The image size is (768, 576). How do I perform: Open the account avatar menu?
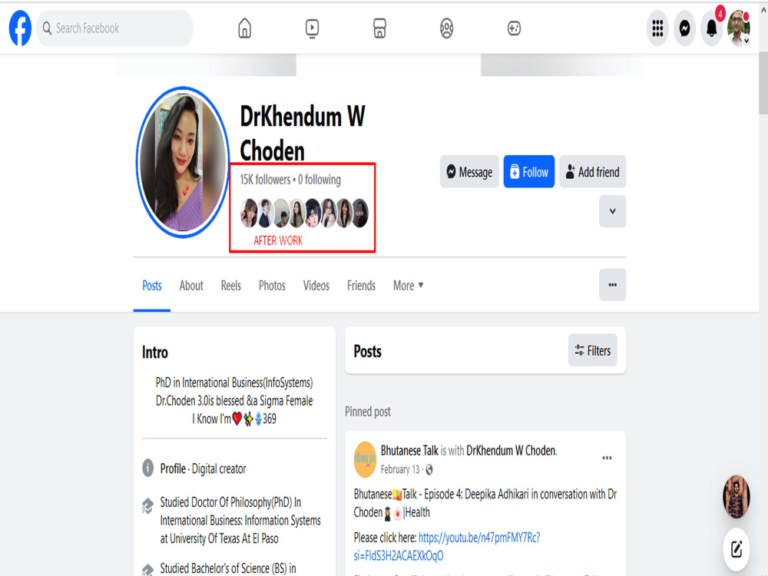739,28
